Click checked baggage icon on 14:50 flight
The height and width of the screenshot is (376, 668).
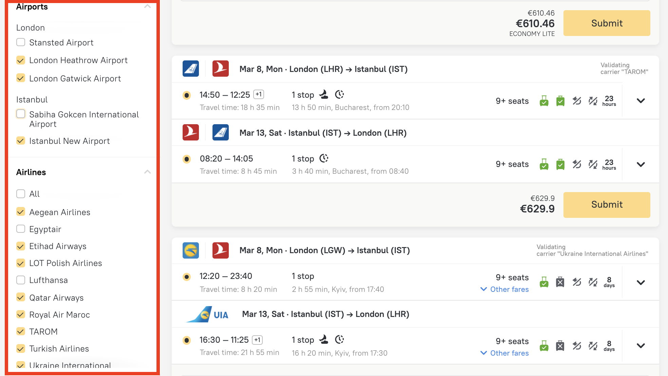click(x=560, y=101)
